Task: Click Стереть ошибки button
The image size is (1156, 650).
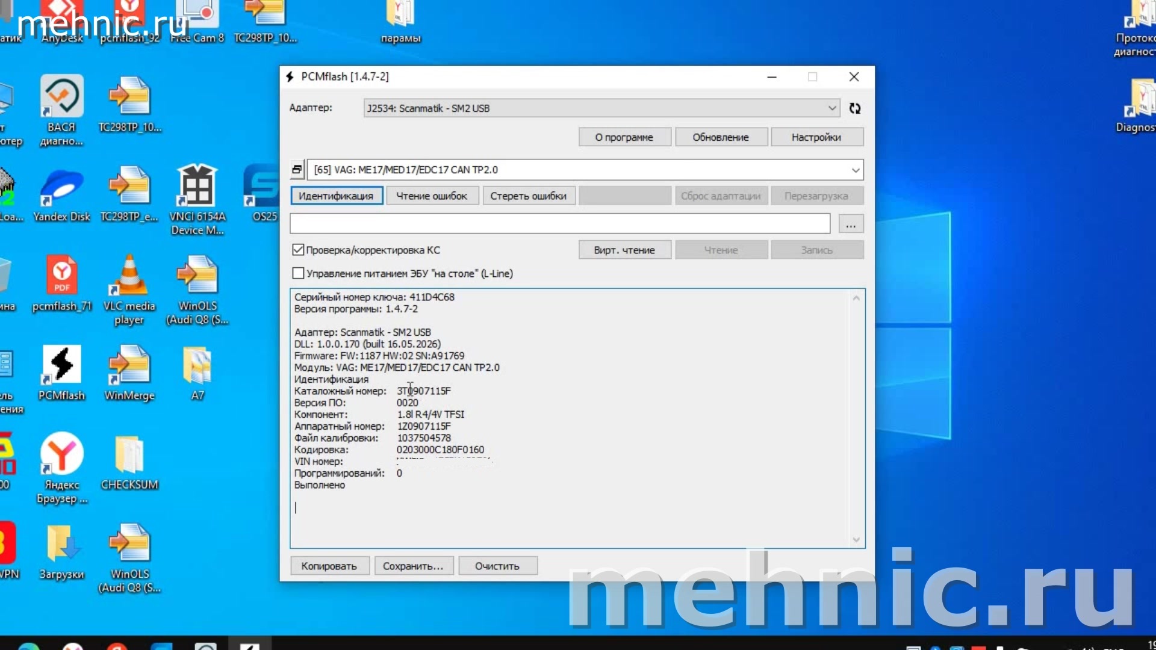Action: tap(528, 196)
